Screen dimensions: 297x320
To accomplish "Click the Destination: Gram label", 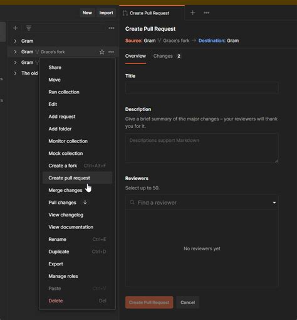I will pyautogui.click(x=219, y=41).
